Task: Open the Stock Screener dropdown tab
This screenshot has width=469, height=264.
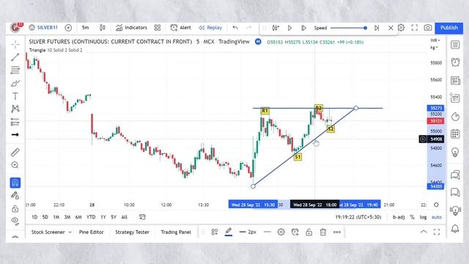Action: pos(51,232)
